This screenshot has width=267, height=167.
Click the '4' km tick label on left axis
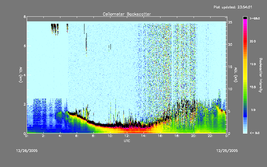[25, 75]
